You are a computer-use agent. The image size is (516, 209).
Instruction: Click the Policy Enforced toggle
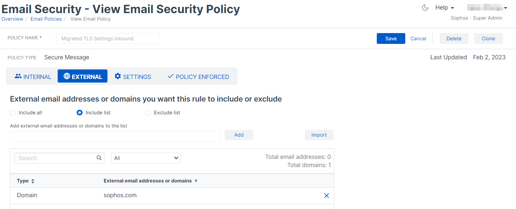[198, 77]
